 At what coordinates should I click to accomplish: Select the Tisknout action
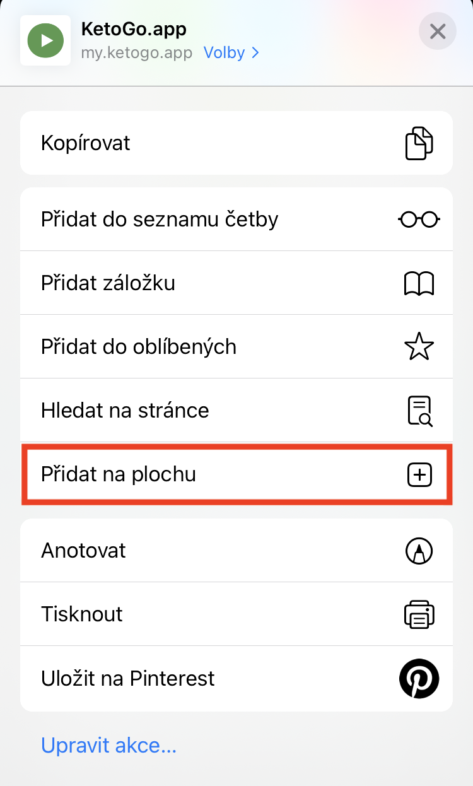(x=82, y=614)
